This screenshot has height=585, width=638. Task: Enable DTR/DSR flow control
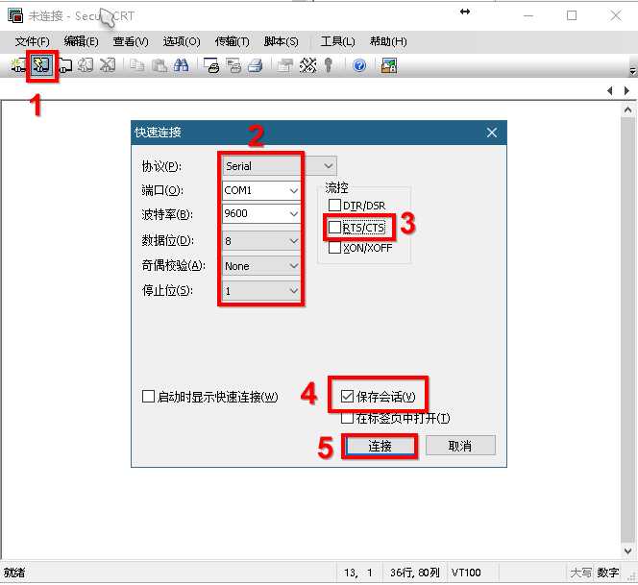point(334,205)
